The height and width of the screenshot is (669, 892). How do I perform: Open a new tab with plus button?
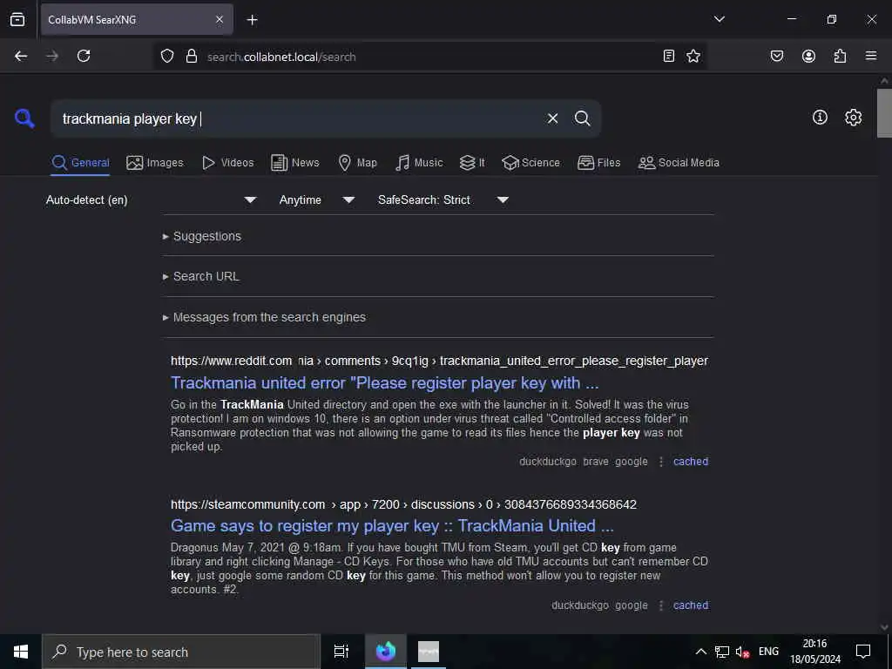(252, 20)
